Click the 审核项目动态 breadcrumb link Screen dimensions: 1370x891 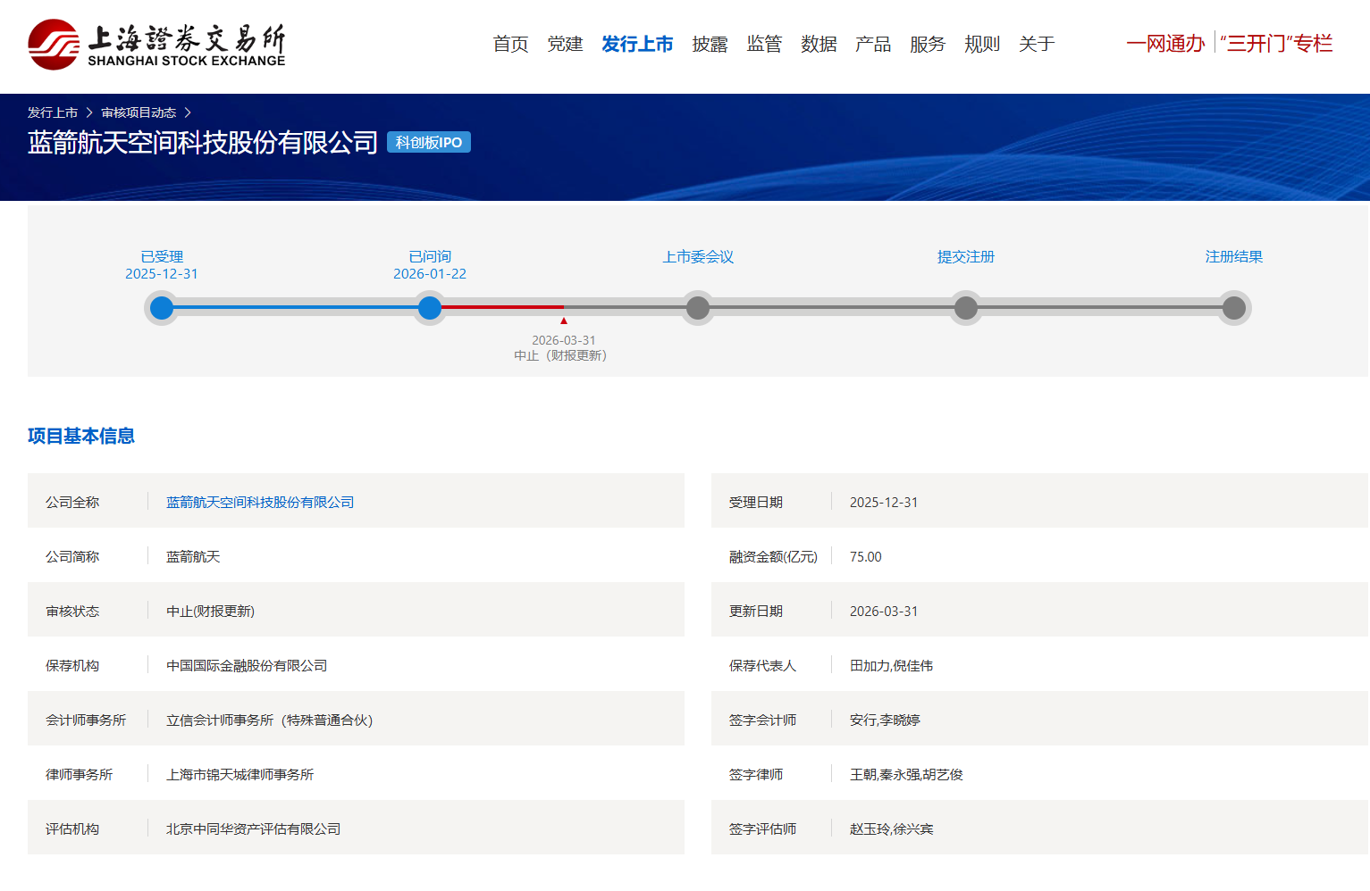pos(139,112)
